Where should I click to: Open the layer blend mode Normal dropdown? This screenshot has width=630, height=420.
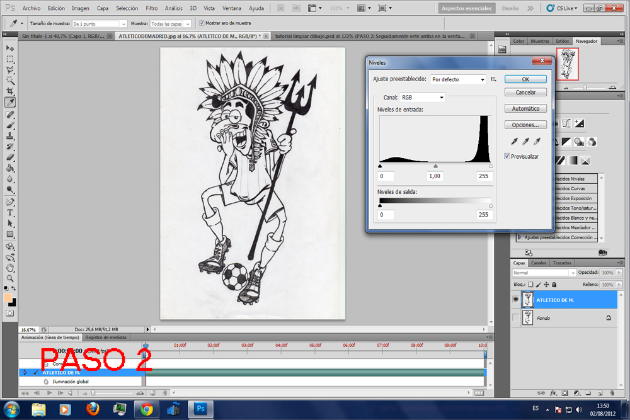tap(544, 273)
